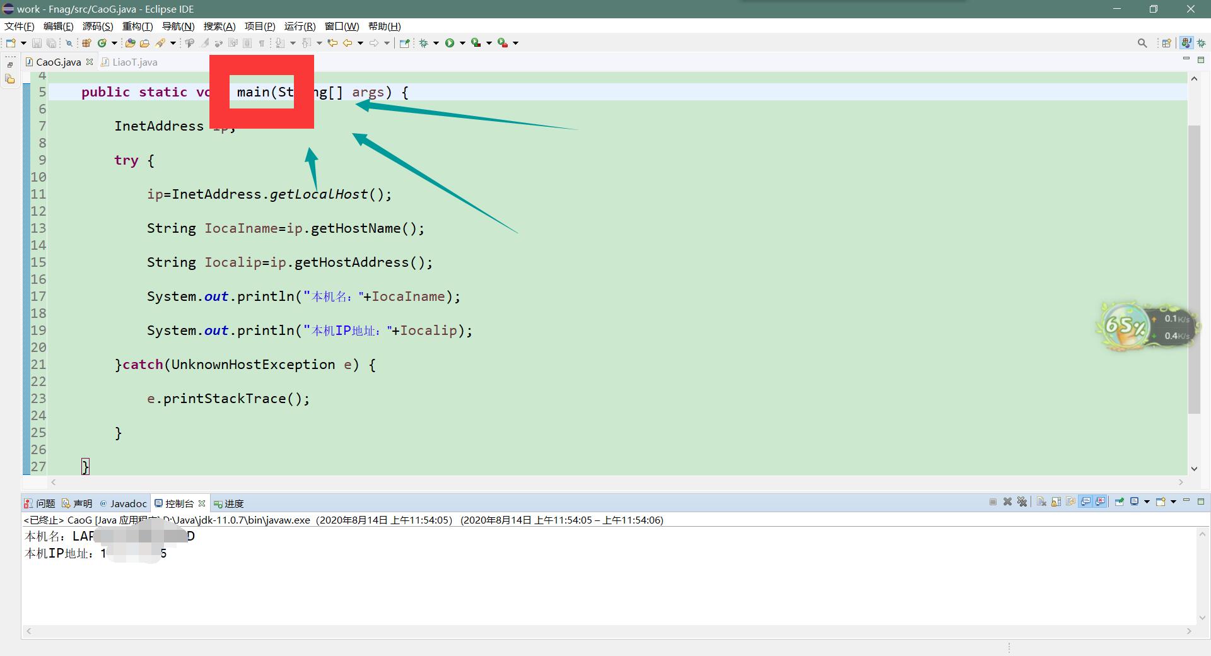Click the Save icon in toolbar
Screen dimensions: 1211x656
(37, 43)
